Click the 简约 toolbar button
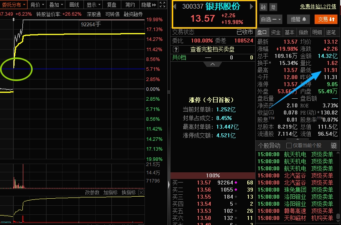The image size is (341, 225). click(x=130, y=5)
